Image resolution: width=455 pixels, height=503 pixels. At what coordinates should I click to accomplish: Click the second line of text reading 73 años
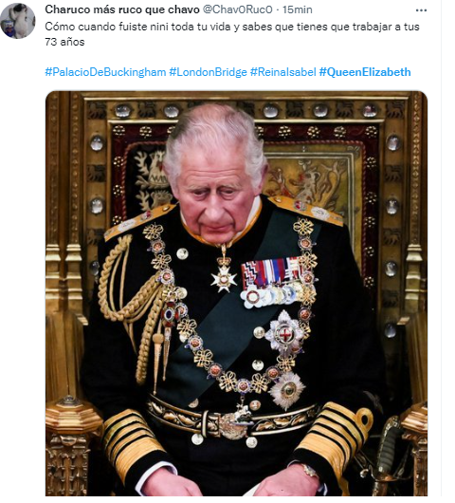(64, 42)
